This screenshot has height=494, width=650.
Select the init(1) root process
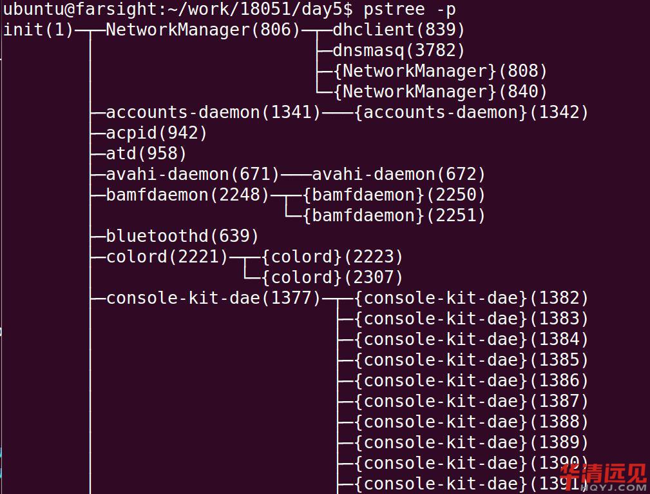point(39,30)
